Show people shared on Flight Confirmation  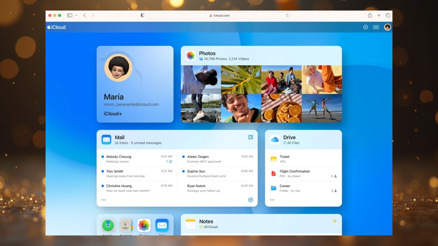[x=334, y=176]
